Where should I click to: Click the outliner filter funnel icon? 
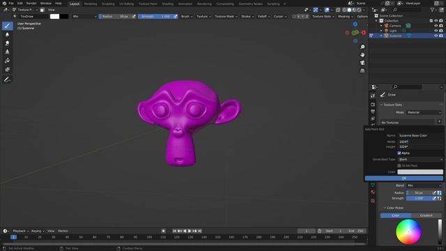(433, 10)
